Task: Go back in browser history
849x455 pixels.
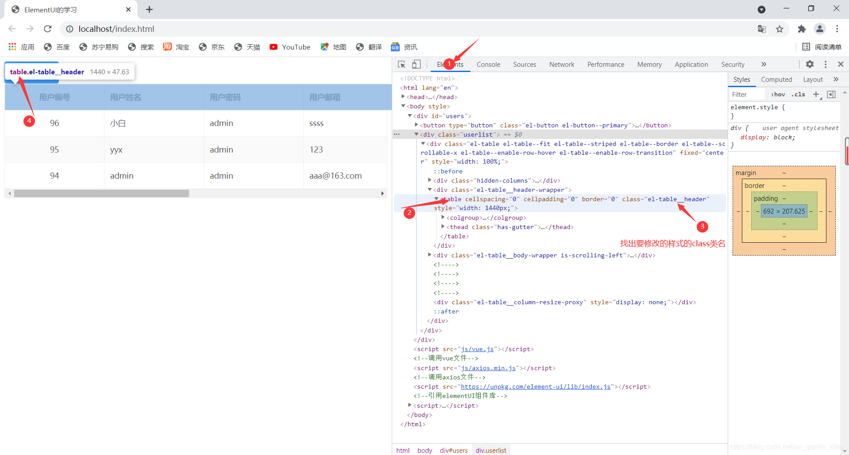Action: pyautogui.click(x=12, y=29)
